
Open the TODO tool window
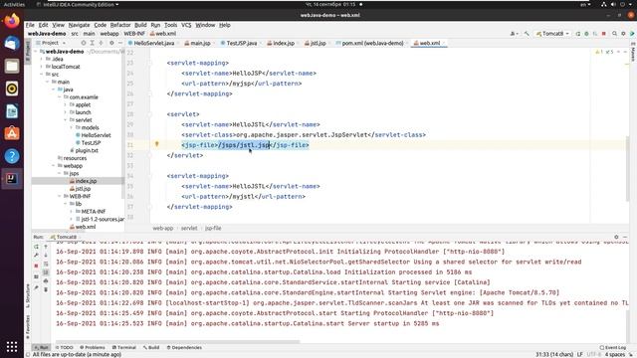click(x=64, y=347)
